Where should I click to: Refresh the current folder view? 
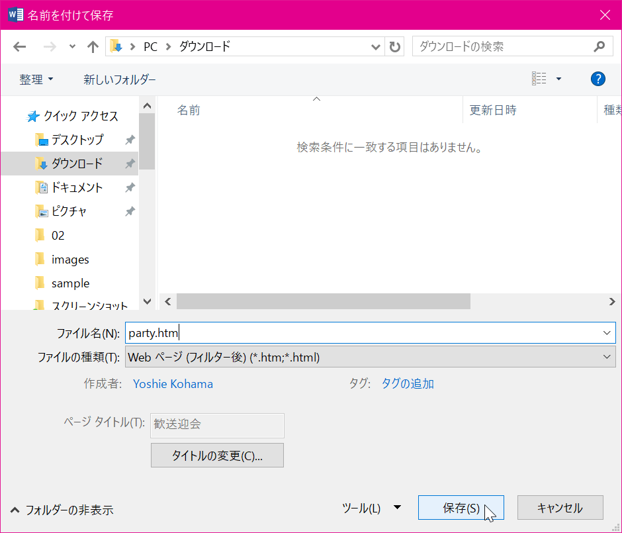tap(394, 47)
